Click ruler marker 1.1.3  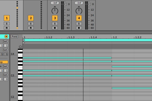click(71, 37)
